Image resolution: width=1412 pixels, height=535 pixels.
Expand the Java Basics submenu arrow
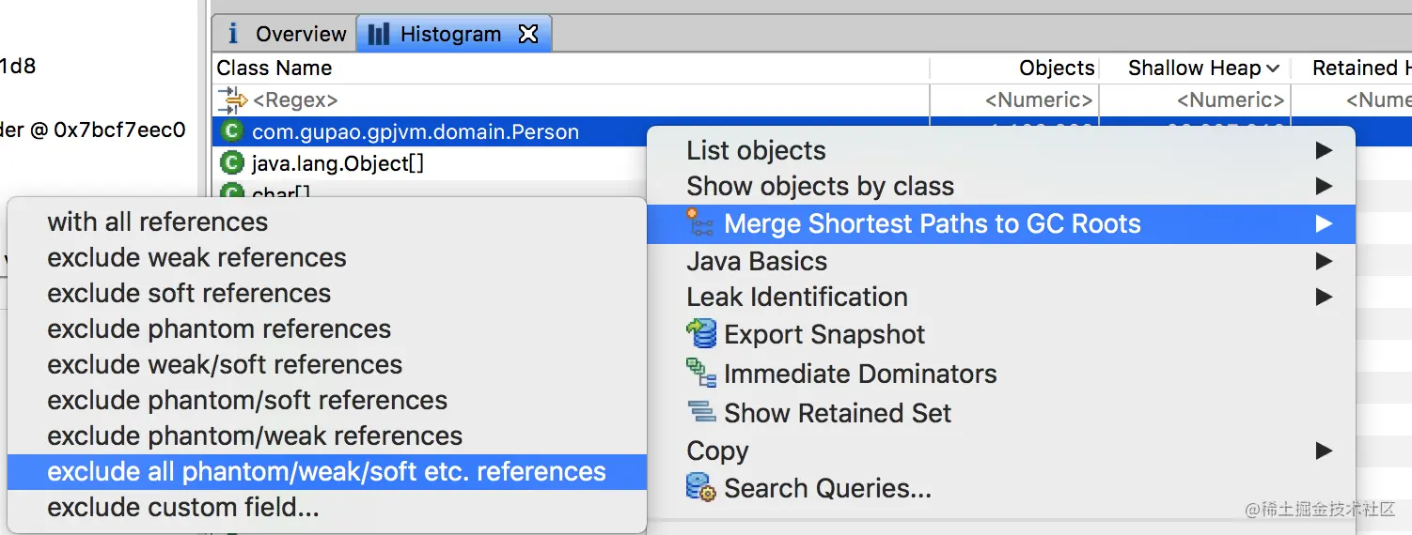tap(1324, 261)
